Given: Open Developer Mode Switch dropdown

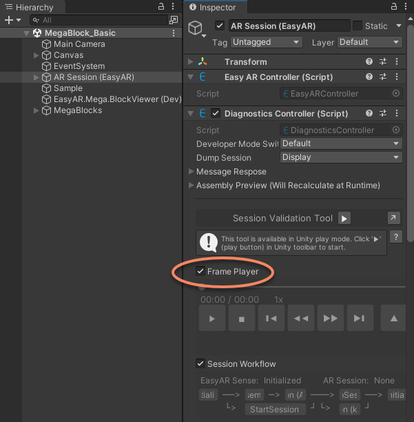Looking at the screenshot, I should click(x=341, y=143).
